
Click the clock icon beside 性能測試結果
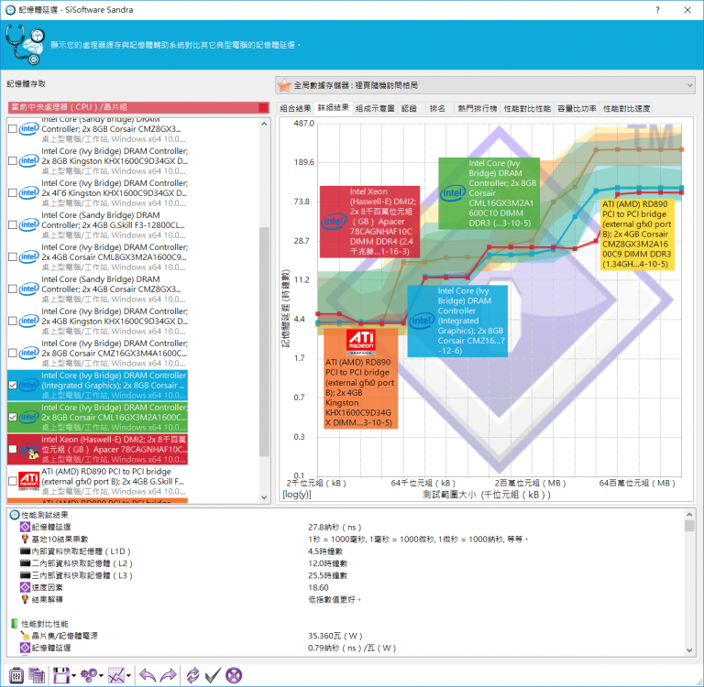coord(15,515)
